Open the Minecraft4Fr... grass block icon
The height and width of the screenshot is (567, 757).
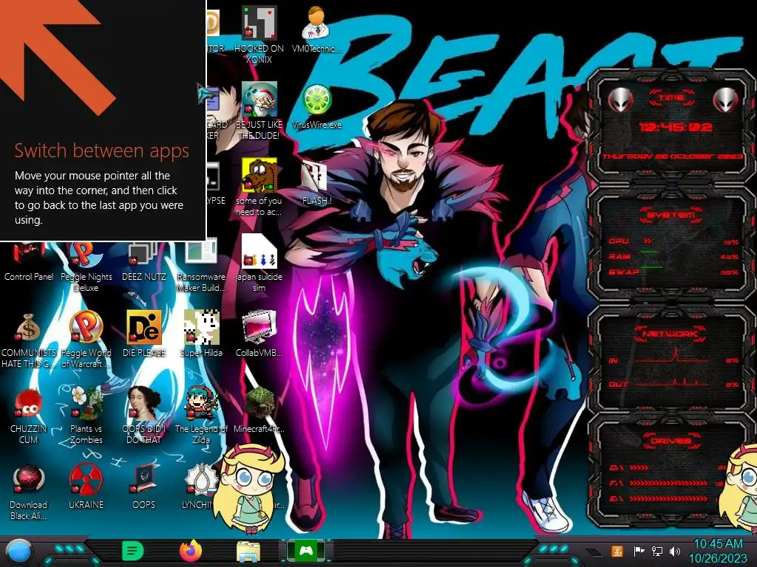click(259, 410)
